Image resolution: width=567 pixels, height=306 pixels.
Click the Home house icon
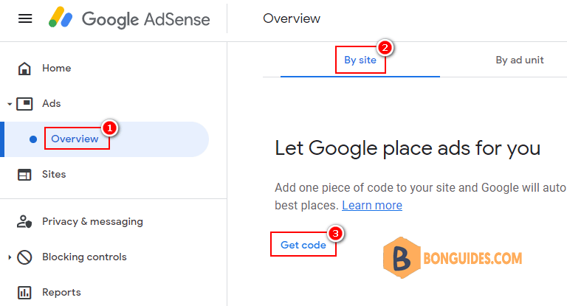[24, 69]
